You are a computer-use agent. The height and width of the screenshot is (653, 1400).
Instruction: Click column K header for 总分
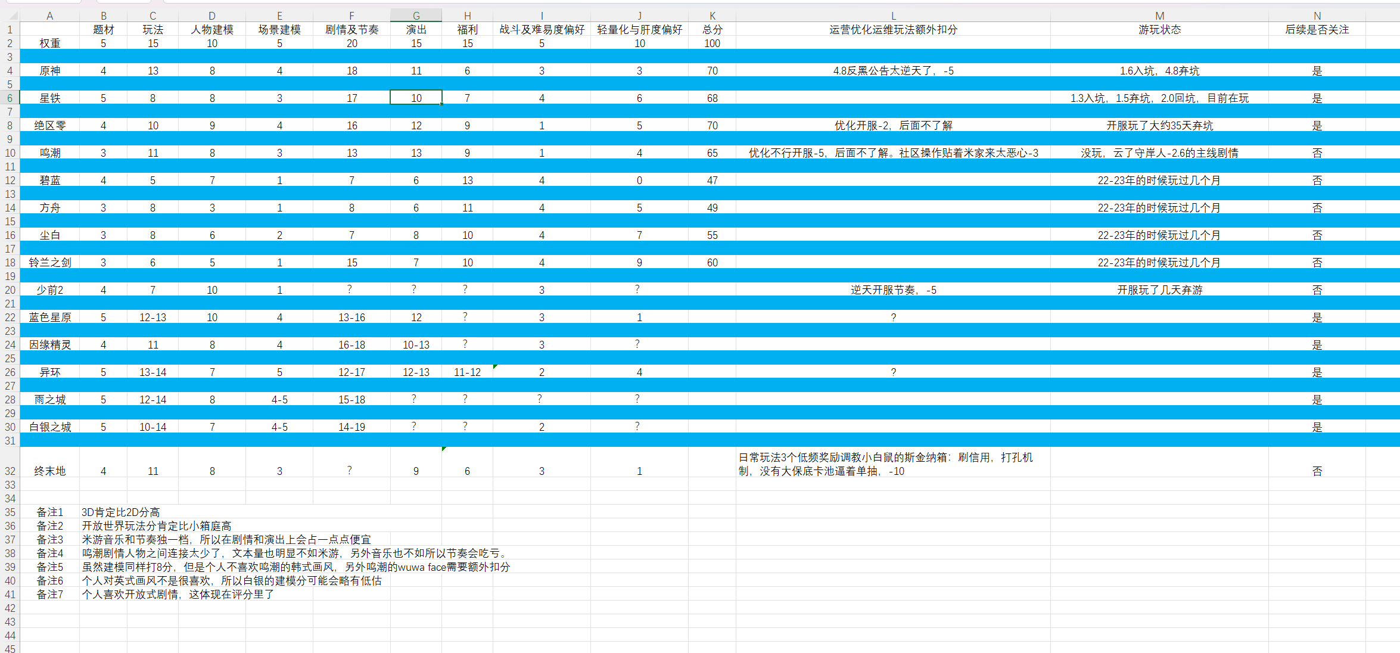click(x=712, y=15)
